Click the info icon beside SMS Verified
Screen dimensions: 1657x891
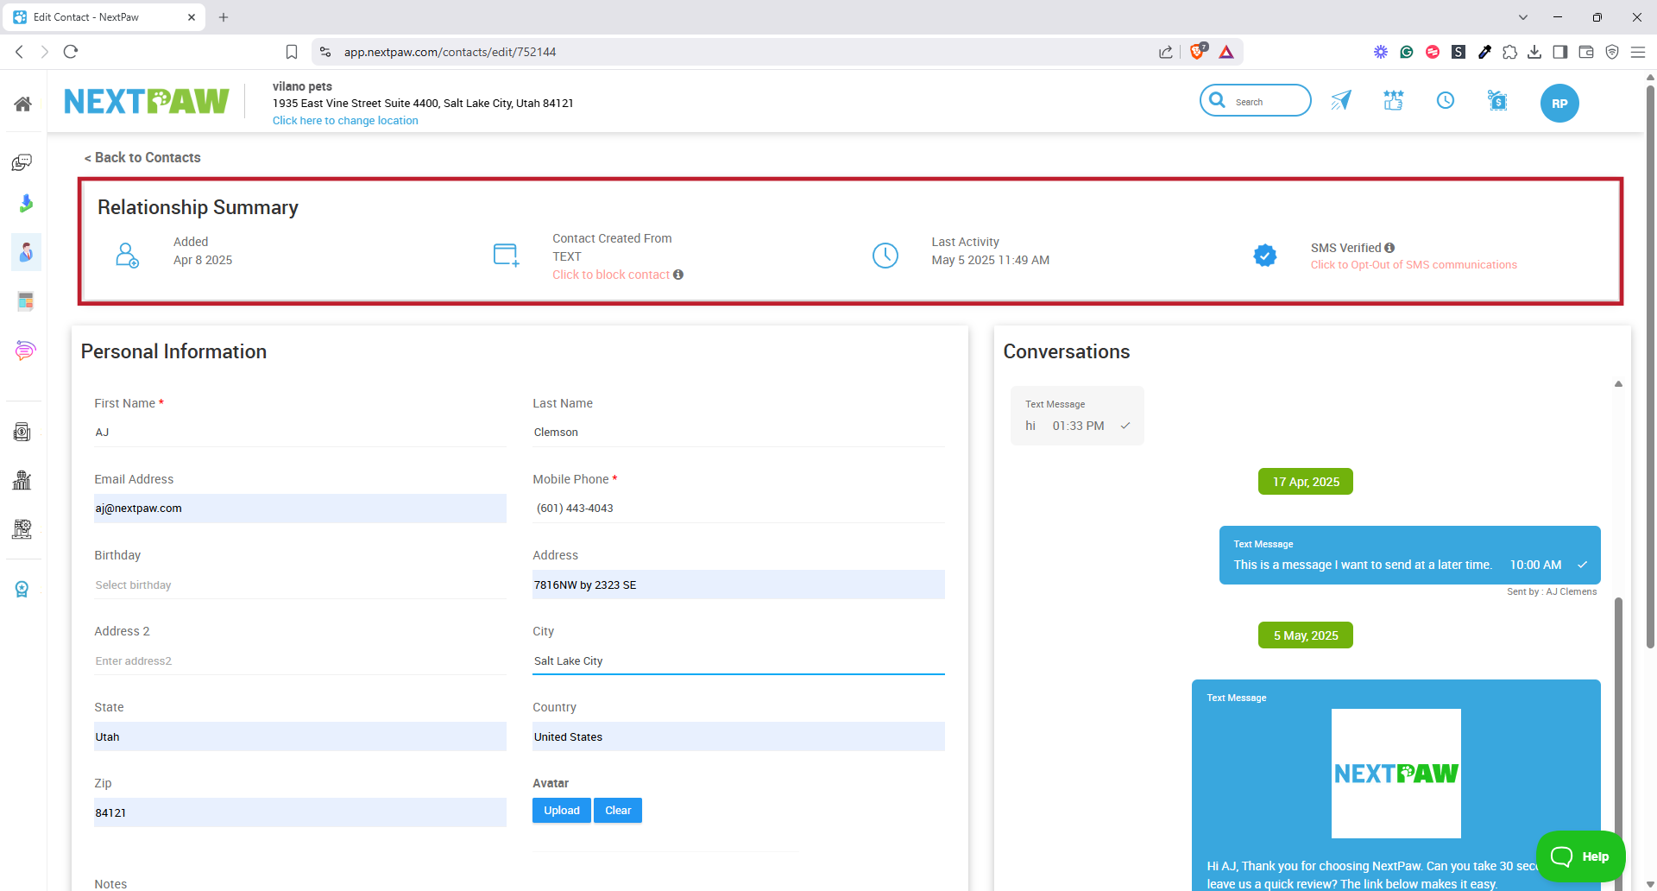click(1389, 248)
